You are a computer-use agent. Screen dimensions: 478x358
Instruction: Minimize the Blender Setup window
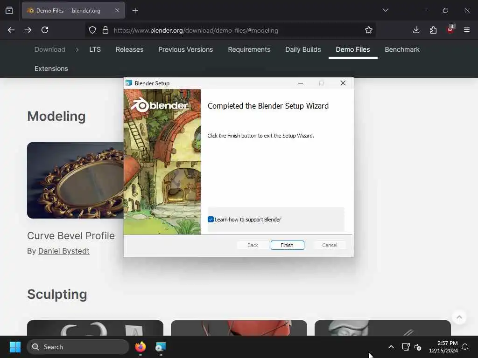click(x=301, y=83)
